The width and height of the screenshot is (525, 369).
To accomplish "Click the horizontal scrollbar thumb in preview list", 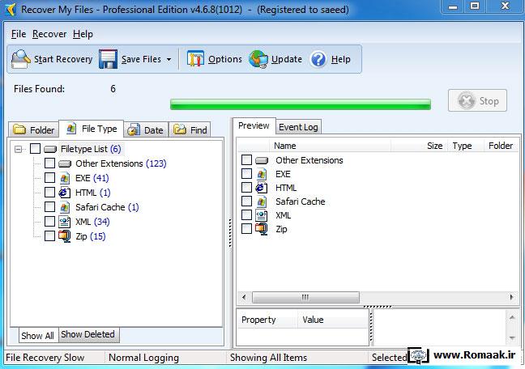I will (305, 297).
